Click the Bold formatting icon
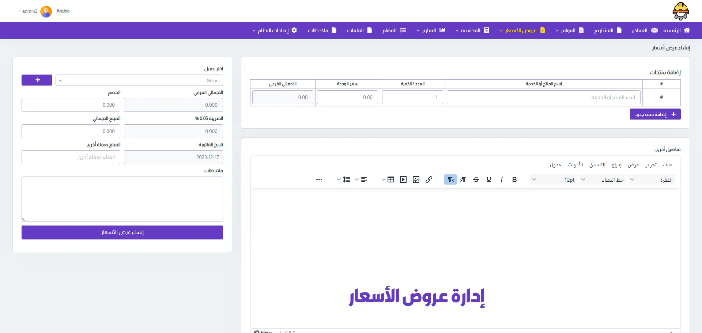The height and width of the screenshot is (333, 702). 514,179
